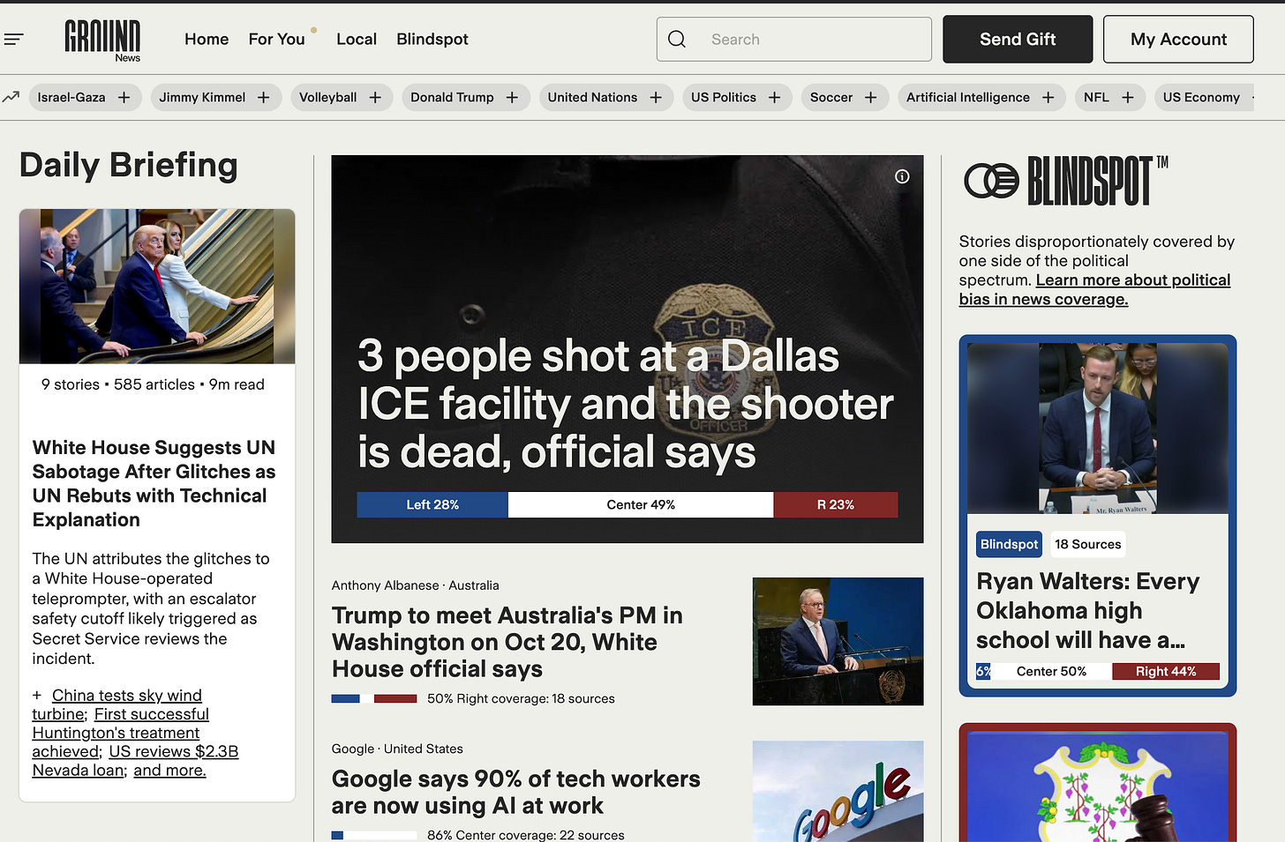Open the Israel-Gaza topic

pos(71,97)
